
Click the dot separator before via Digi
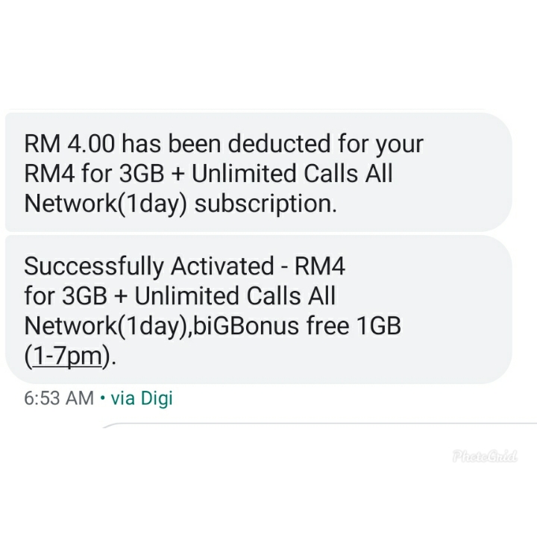tap(102, 398)
